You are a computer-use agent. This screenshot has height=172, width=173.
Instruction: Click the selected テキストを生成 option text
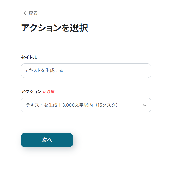pos(41,105)
